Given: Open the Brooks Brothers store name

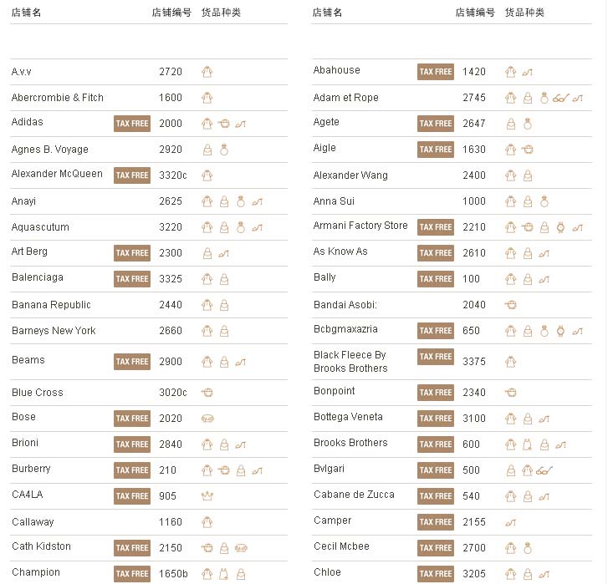Looking at the screenshot, I should (x=350, y=443).
